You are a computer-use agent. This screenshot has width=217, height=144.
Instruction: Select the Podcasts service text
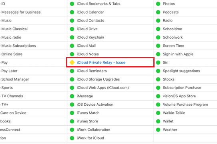click(171, 12)
